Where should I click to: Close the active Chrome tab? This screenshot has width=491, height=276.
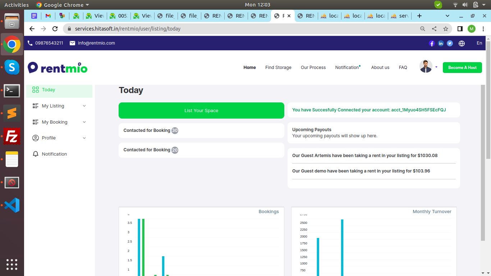point(289,16)
